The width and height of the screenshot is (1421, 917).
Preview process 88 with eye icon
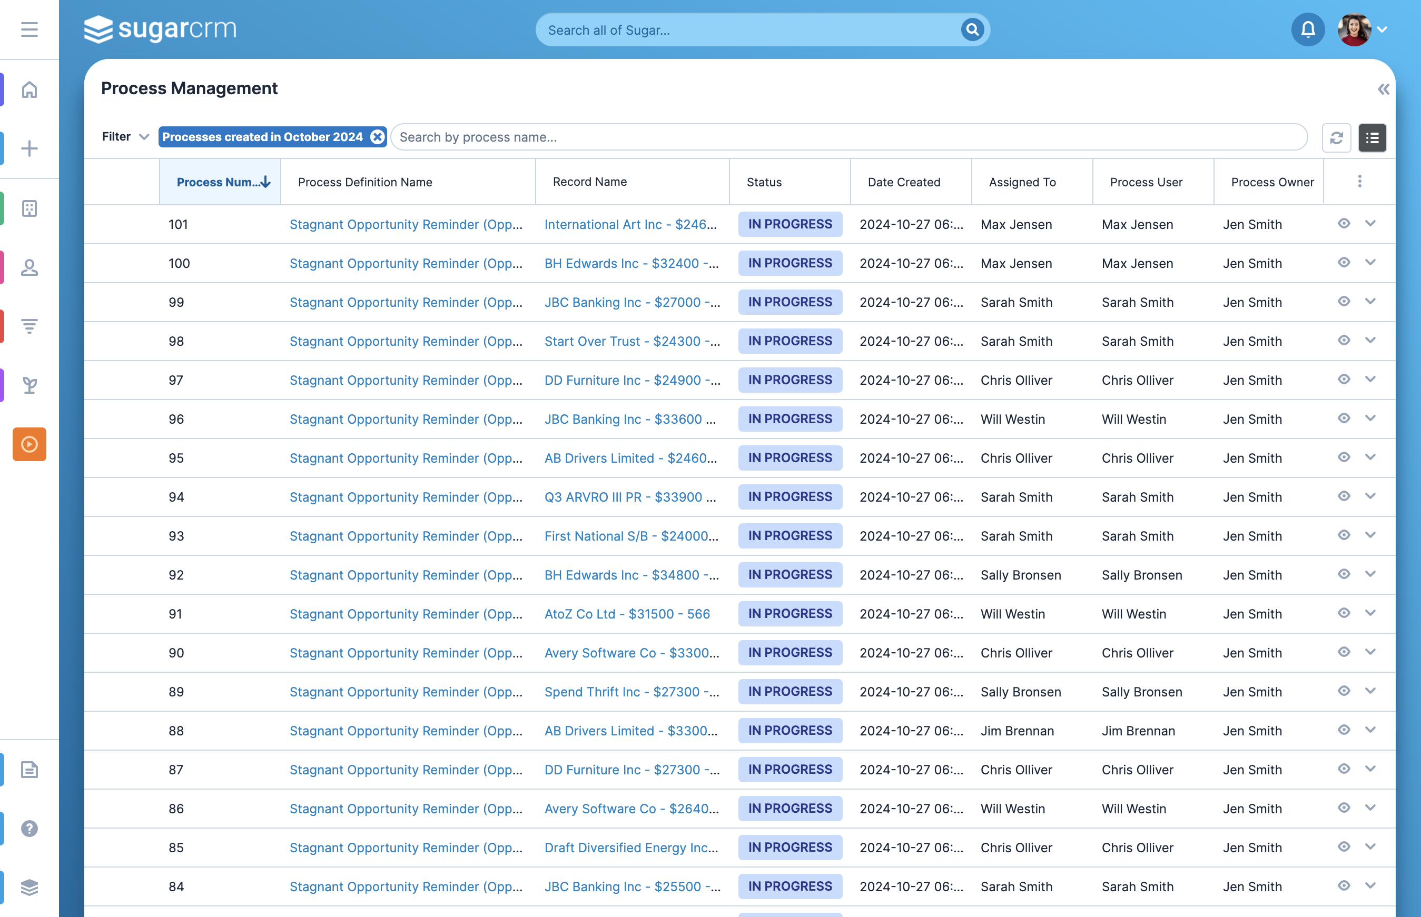tap(1344, 730)
